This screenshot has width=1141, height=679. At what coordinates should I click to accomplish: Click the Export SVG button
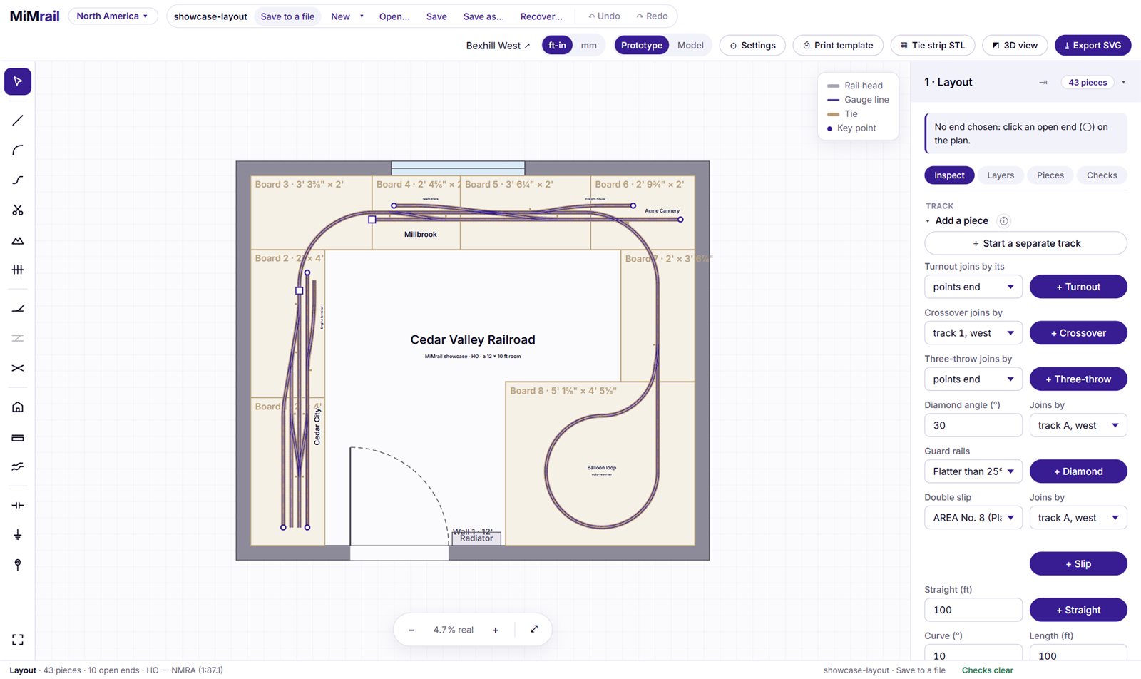click(1093, 45)
